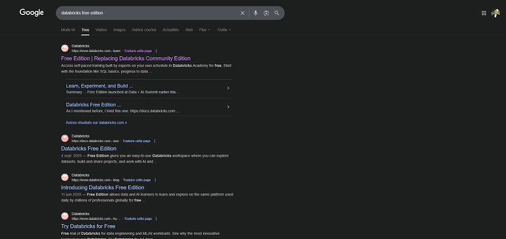Open the Vidéos courtes tab
506x239 pixels.
pyautogui.click(x=144, y=30)
